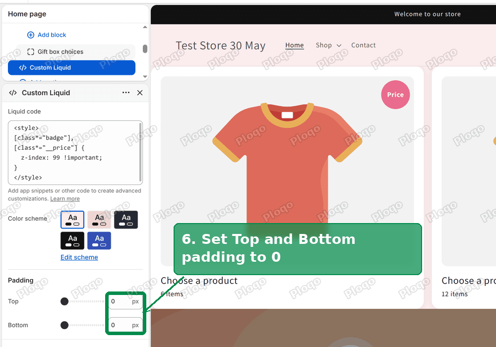This screenshot has height=347, width=496.
Task: Click the sidebar section list scrollbar thumb
Action: 145,49
